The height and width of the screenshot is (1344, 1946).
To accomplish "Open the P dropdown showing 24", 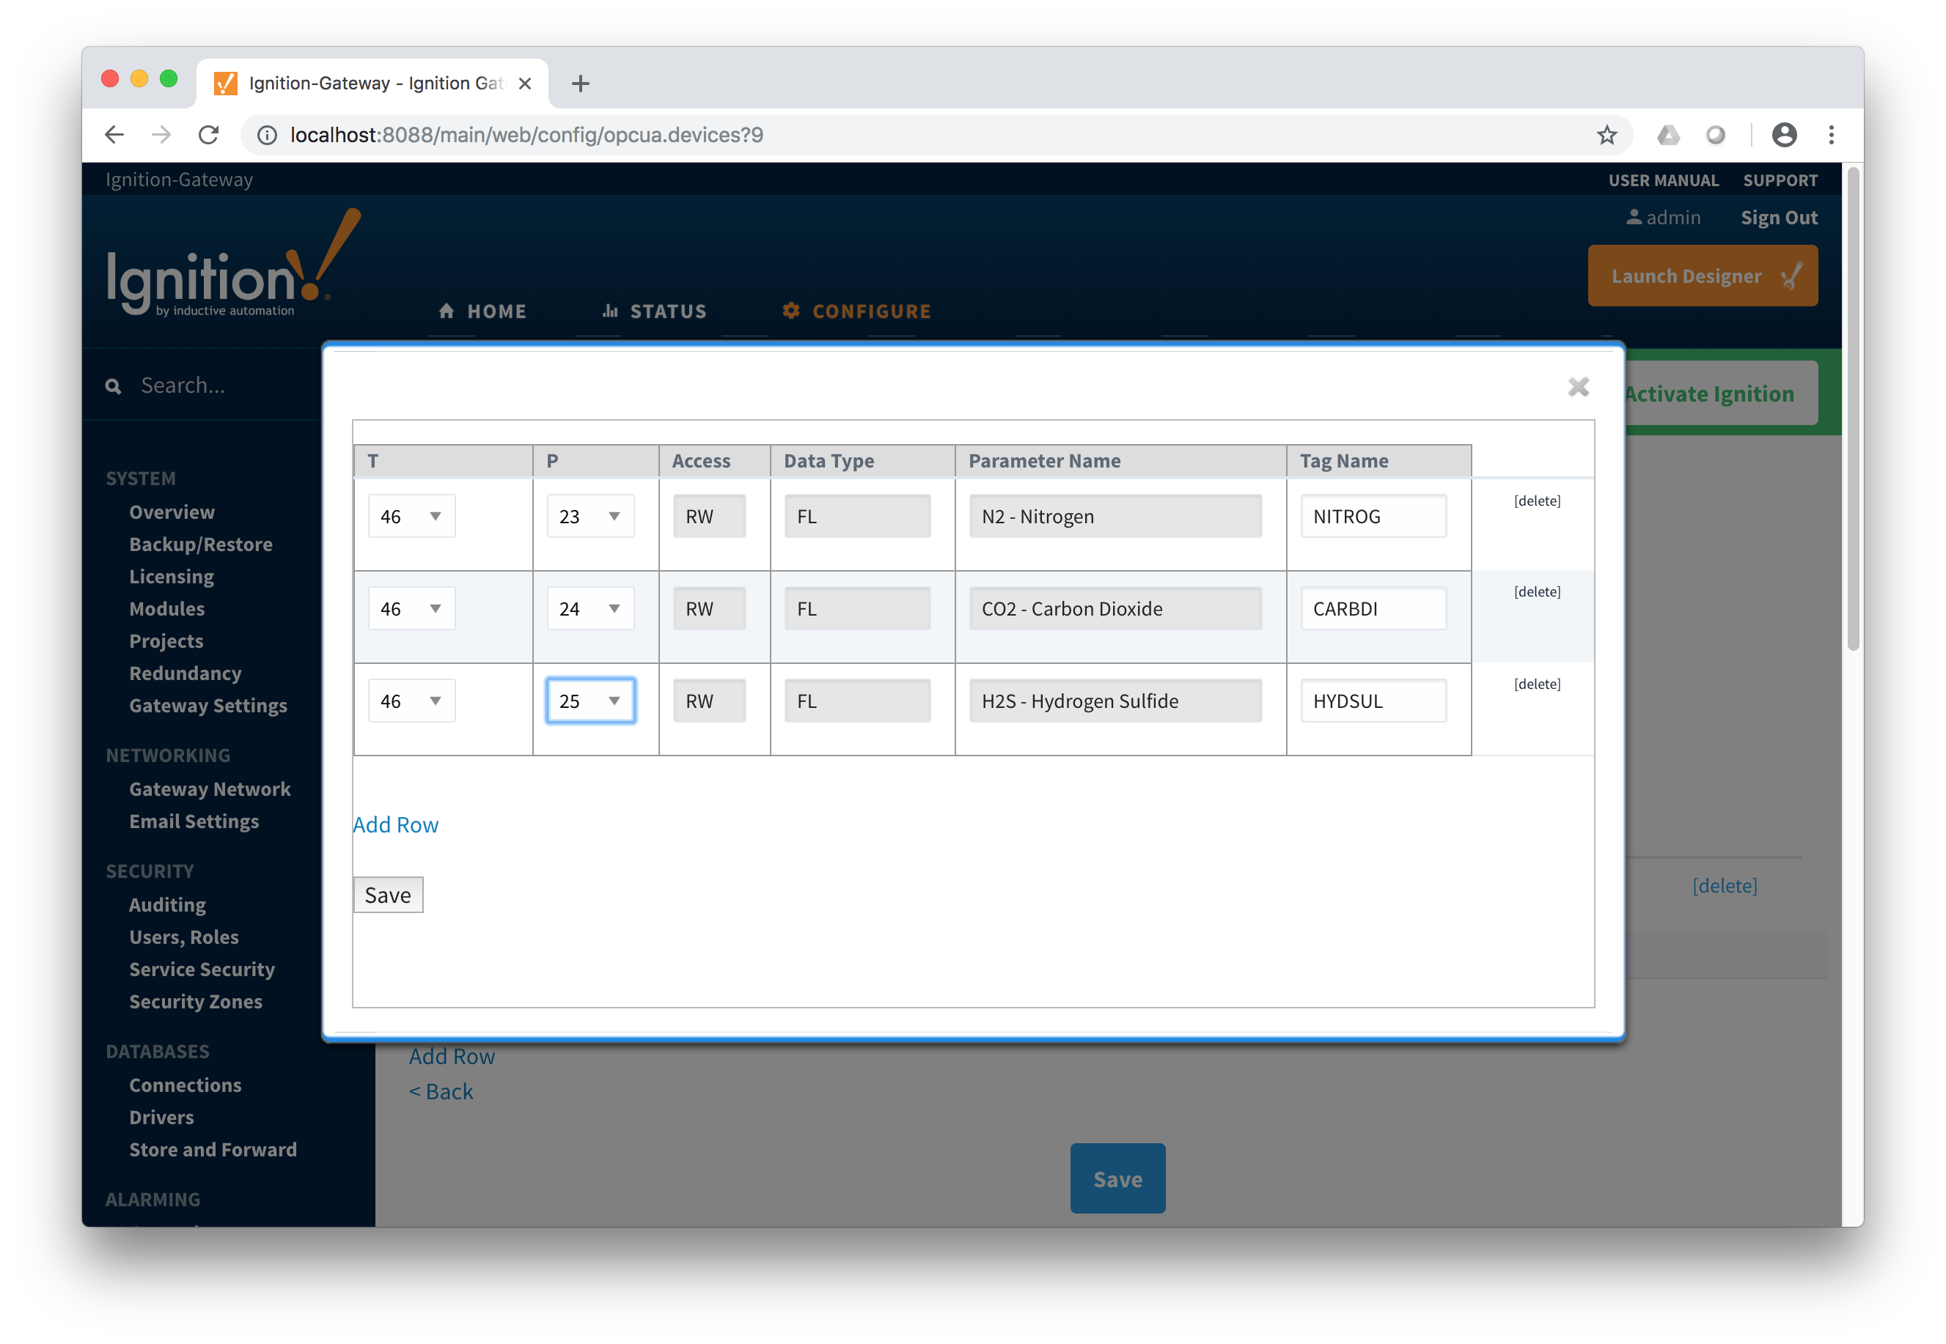I will [590, 608].
